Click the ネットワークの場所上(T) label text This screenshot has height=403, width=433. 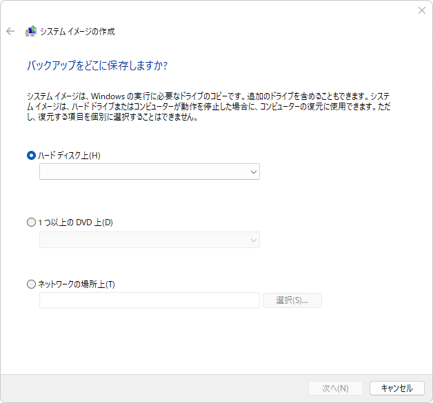pyautogui.click(x=77, y=284)
